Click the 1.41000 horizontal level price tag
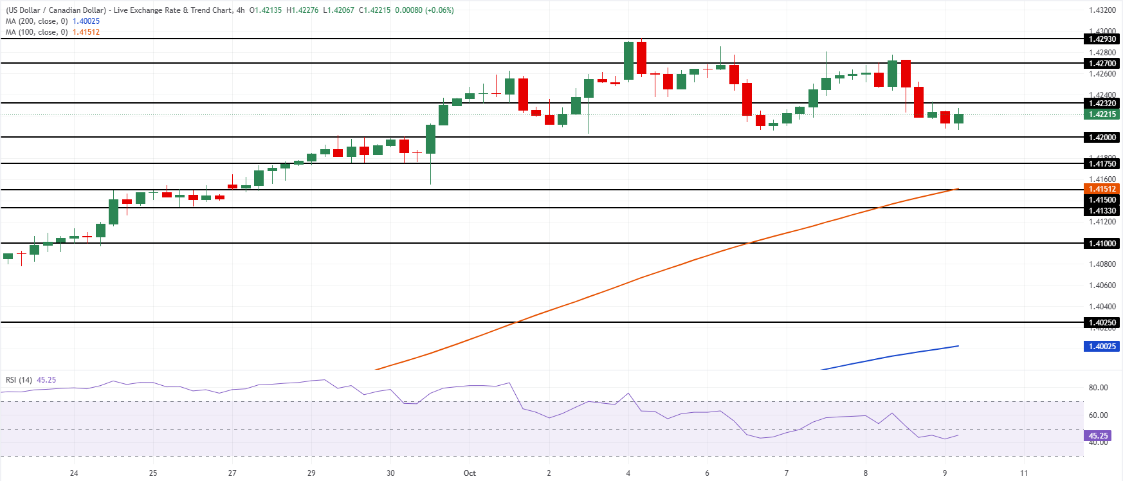 pos(1102,244)
